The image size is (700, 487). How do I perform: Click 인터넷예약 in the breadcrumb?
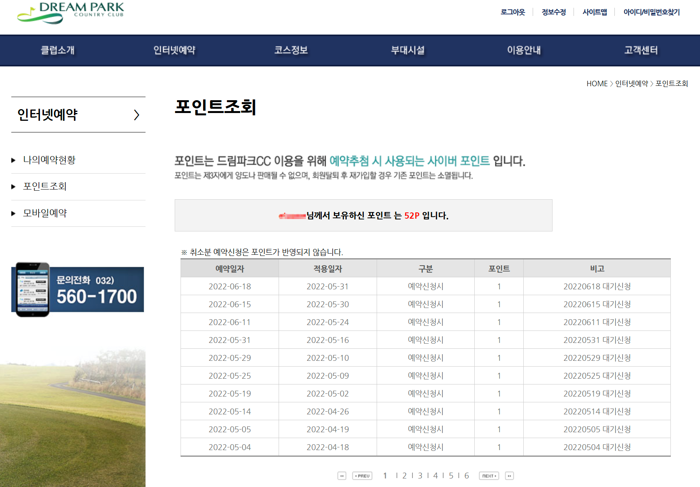point(632,83)
